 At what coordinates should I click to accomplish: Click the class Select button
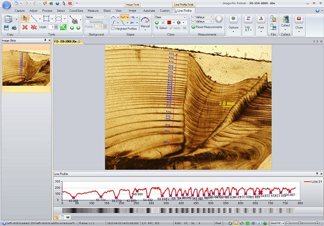coord(161,28)
